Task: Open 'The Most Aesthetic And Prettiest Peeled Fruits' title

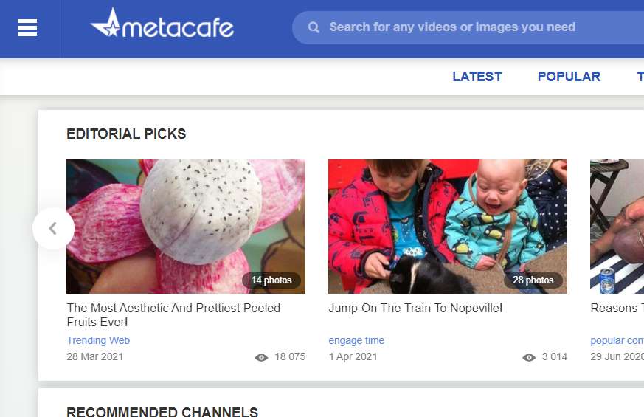Action: pyautogui.click(x=173, y=315)
